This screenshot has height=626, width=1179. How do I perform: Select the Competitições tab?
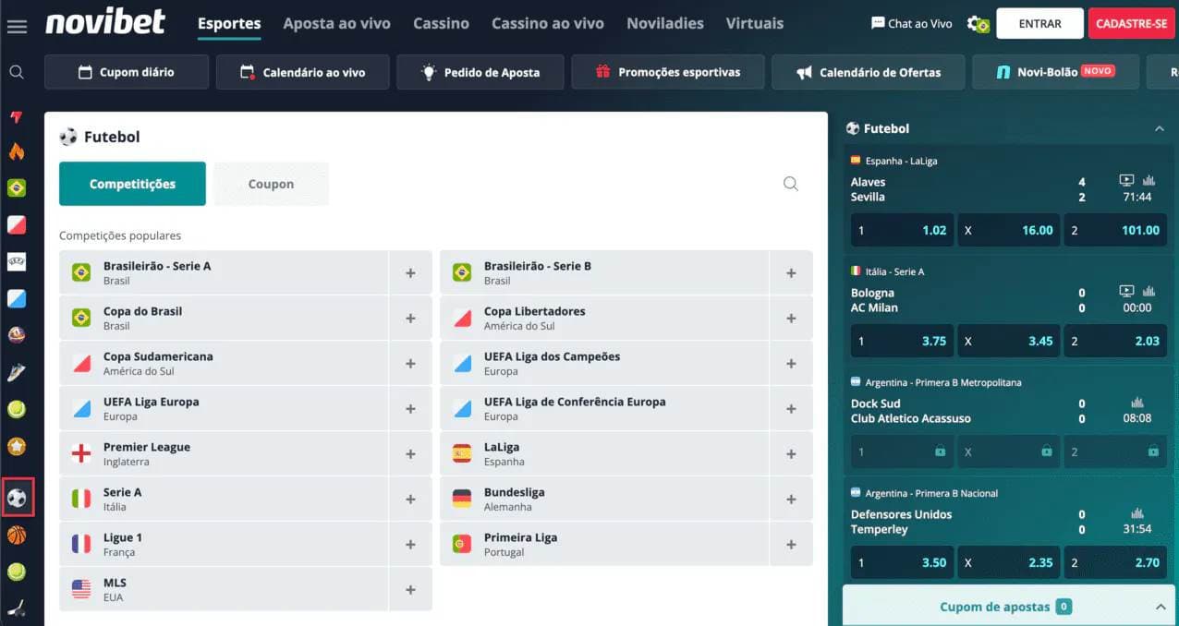click(132, 184)
